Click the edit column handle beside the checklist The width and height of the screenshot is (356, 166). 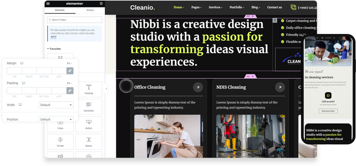click(x=275, y=20)
